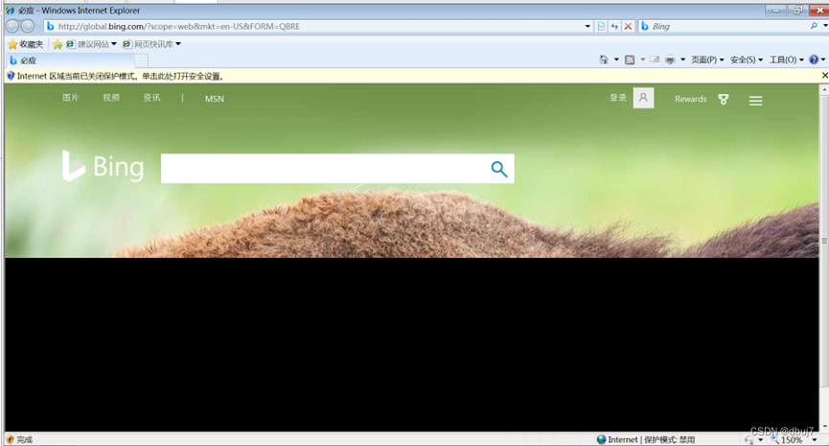The width and height of the screenshot is (829, 446).
Task: Click the shield icon in the information bar
Action: tap(11, 76)
